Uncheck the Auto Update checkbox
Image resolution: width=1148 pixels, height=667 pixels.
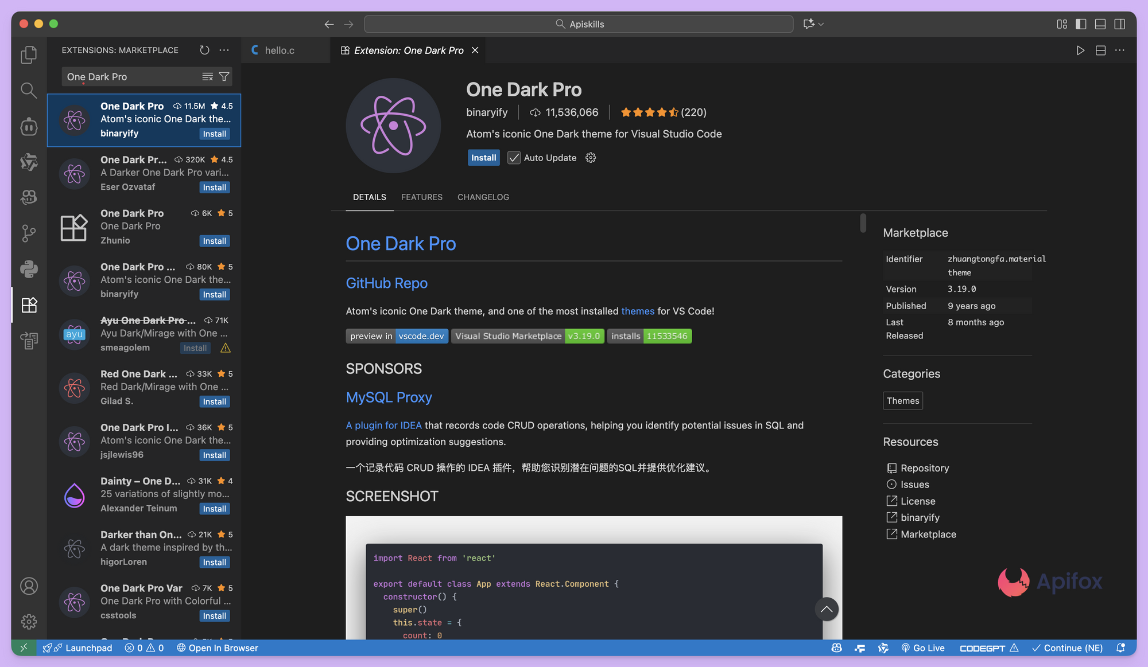pos(514,157)
